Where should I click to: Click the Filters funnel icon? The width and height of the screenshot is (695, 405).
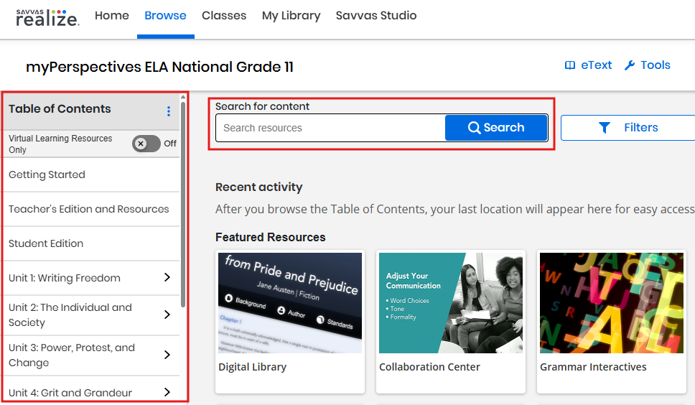pos(605,128)
